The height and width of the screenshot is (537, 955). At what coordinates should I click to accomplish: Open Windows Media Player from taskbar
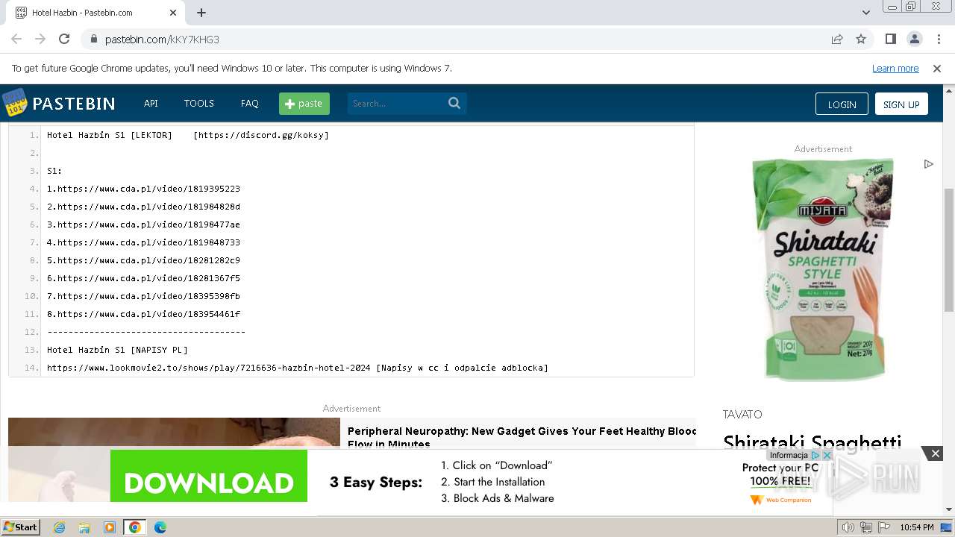click(x=110, y=527)
